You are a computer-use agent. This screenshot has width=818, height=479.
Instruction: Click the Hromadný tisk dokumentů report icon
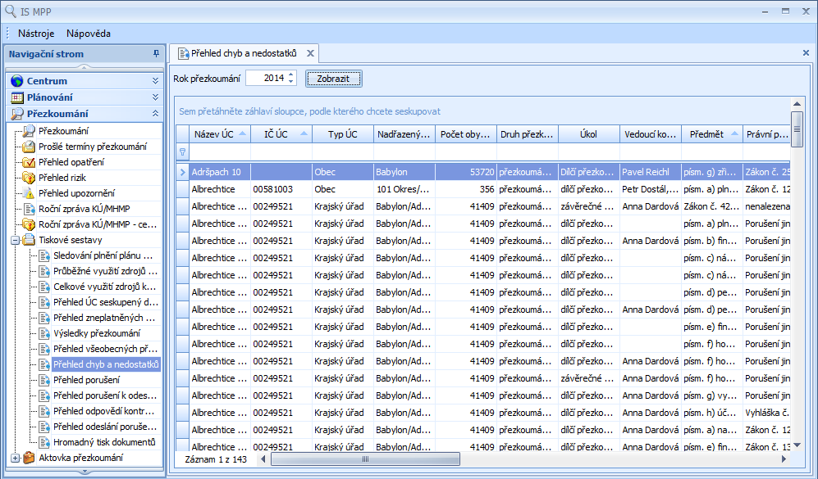click(44, 442)
